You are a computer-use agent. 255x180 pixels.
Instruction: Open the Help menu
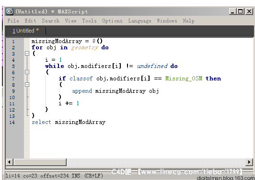coord(188,21)
